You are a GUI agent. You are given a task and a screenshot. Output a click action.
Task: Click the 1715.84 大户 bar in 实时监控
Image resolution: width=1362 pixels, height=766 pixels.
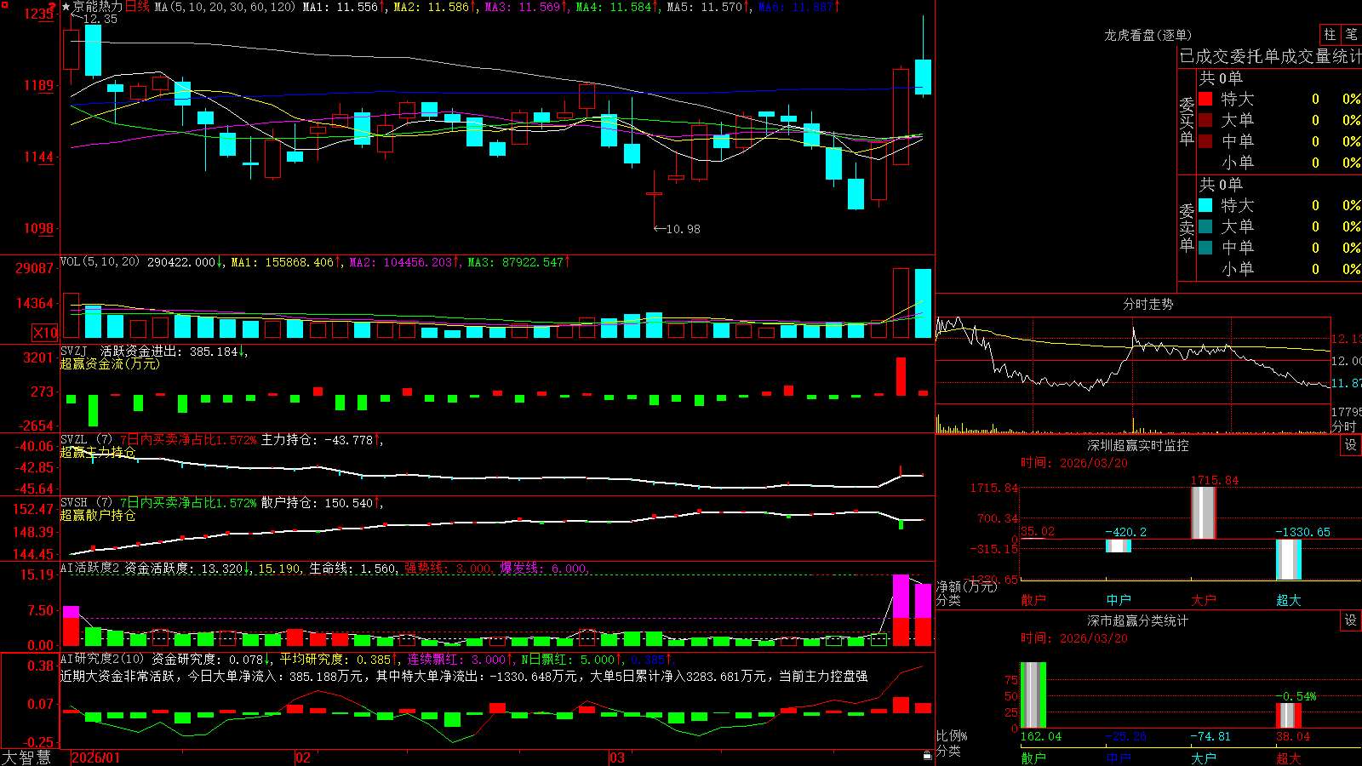(1203, 512)
